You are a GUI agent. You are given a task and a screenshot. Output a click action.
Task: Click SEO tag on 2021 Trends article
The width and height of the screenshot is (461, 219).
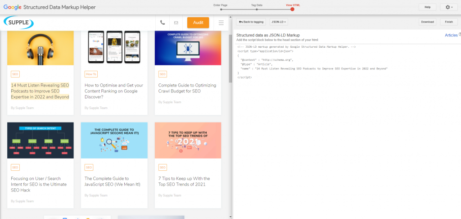(x=163, y=168)
